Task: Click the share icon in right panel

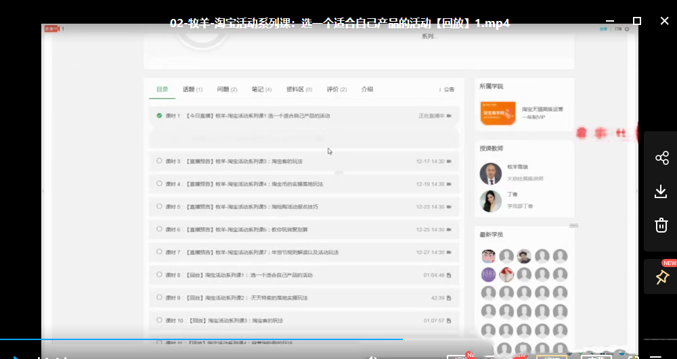Action: (661, 158)
